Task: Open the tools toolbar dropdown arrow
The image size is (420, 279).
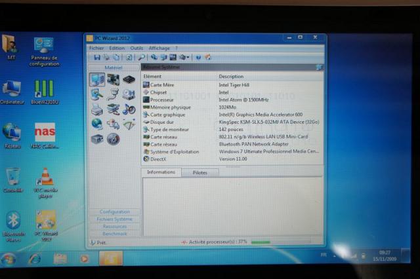Action: 188,58
